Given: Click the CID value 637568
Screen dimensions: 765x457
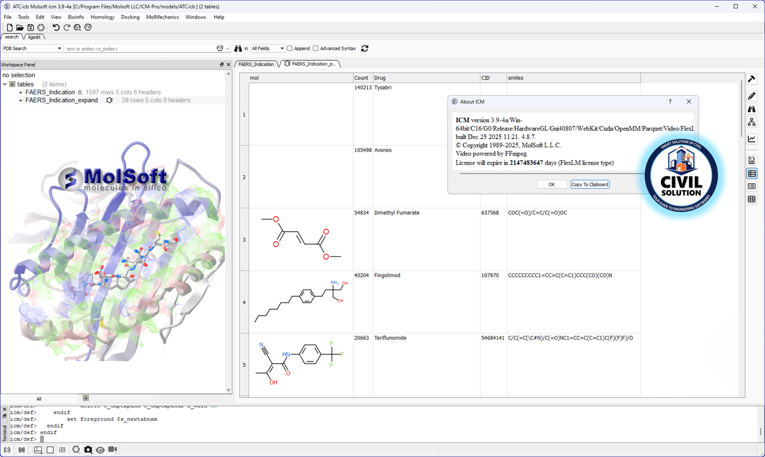Looking at the screenshot, I should coord(490,213).
